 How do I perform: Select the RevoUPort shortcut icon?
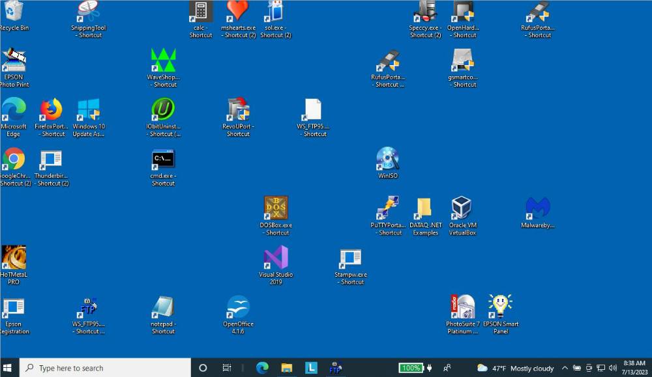coord(238,117)
